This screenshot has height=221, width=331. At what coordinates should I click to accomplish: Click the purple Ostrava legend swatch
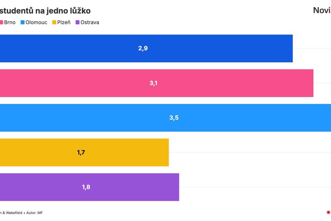[78, 22]
